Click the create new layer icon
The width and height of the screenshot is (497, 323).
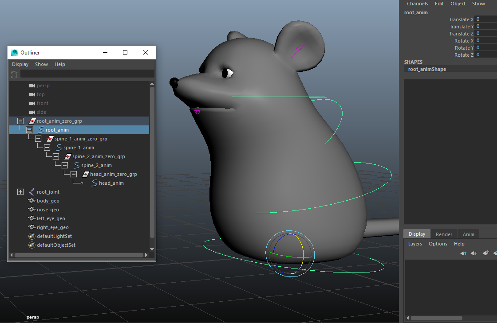coord(485,253)
